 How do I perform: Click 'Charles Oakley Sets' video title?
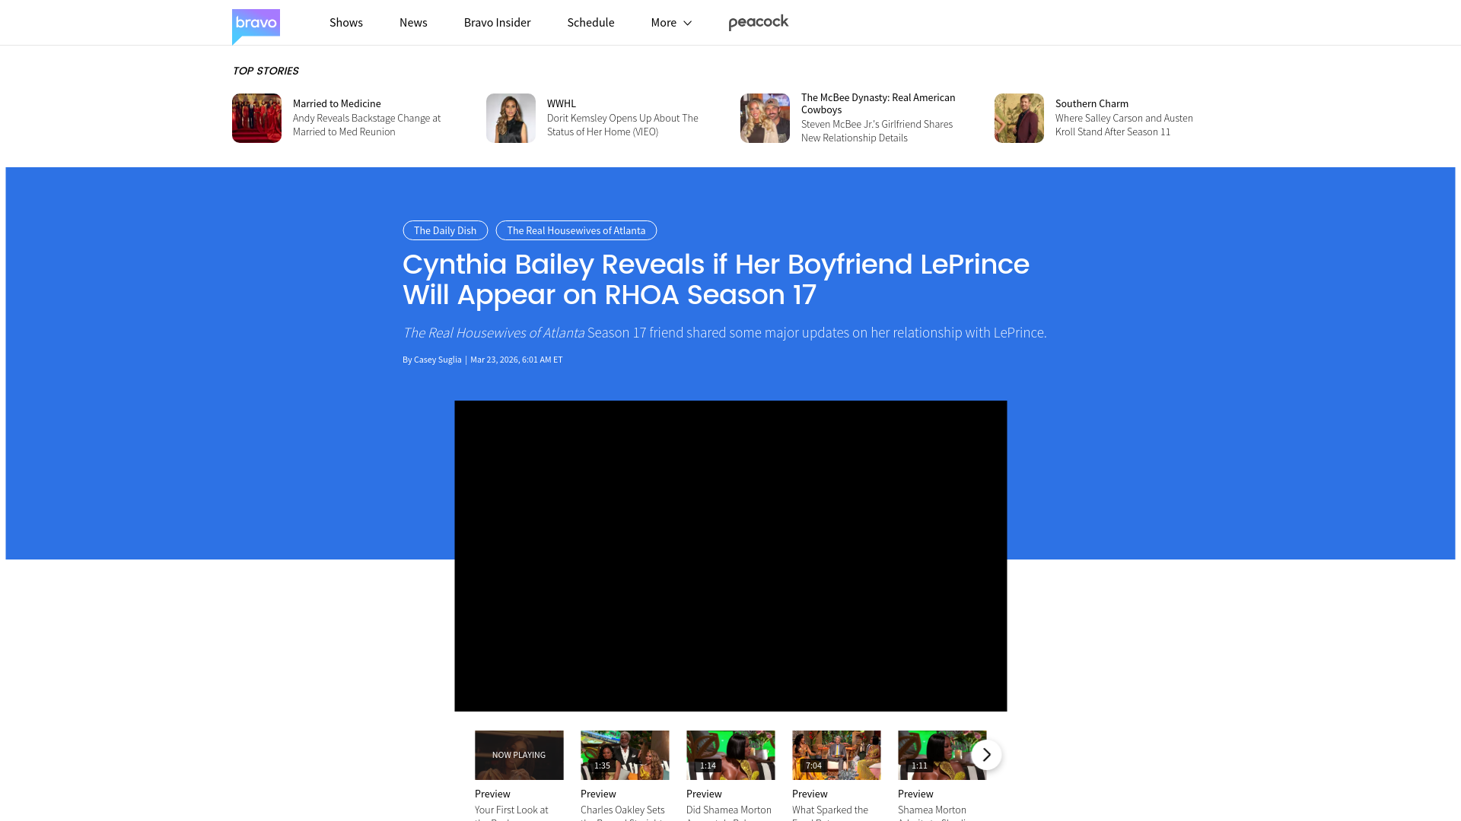pyautogui.click(x=622, y=810)
